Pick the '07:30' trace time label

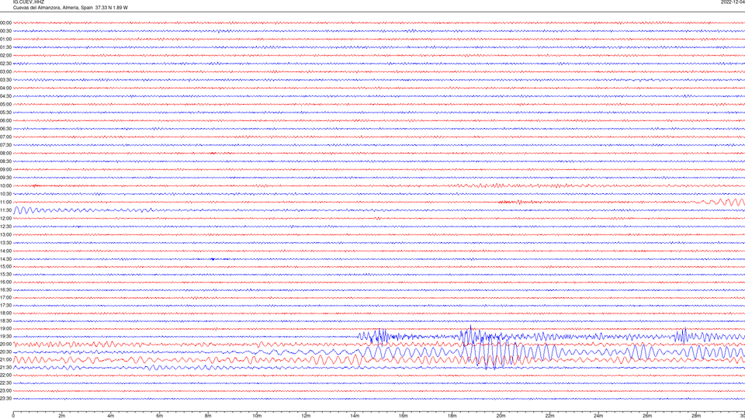click(5, 145)
